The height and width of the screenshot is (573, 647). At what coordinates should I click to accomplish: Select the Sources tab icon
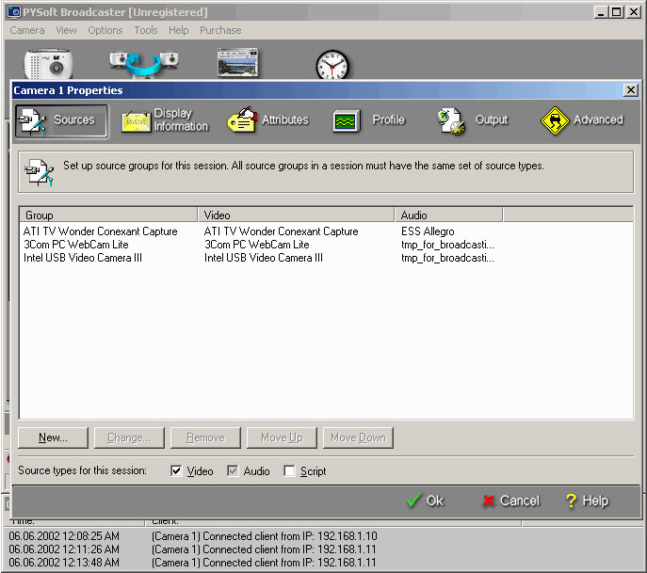click(32, 120)
